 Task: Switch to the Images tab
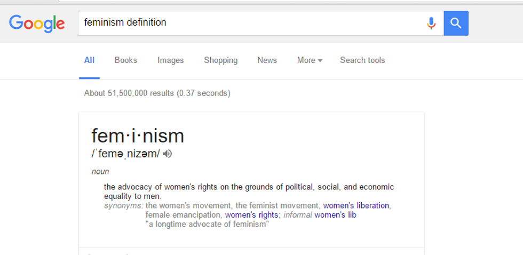pyautogui.click(x=170, y=60)
